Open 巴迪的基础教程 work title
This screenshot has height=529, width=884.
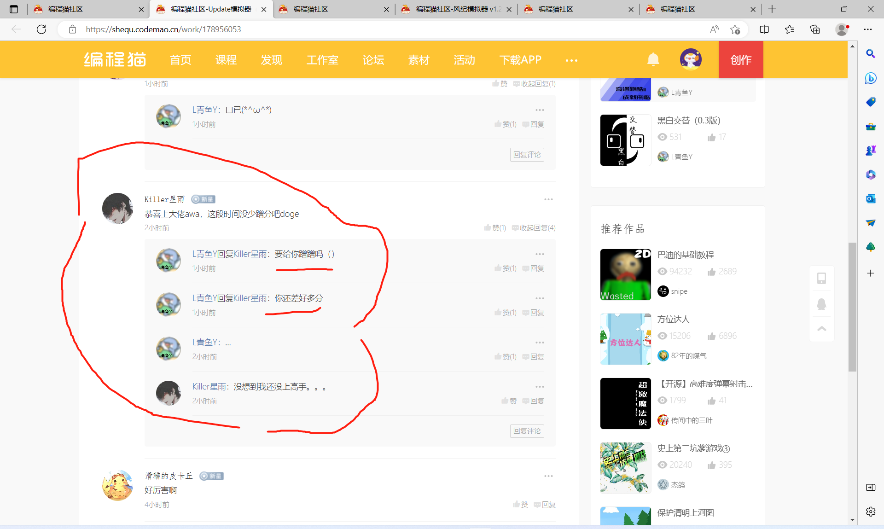point(686,255)
